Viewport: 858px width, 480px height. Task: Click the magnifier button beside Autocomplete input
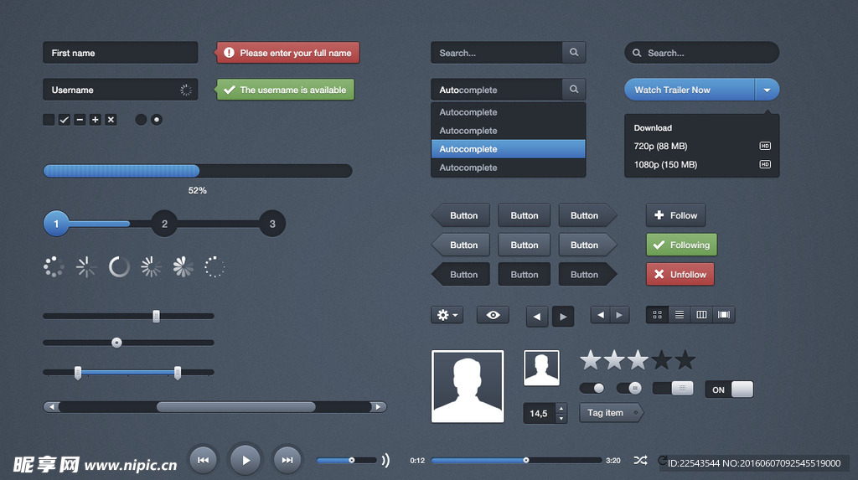[573, 89]
